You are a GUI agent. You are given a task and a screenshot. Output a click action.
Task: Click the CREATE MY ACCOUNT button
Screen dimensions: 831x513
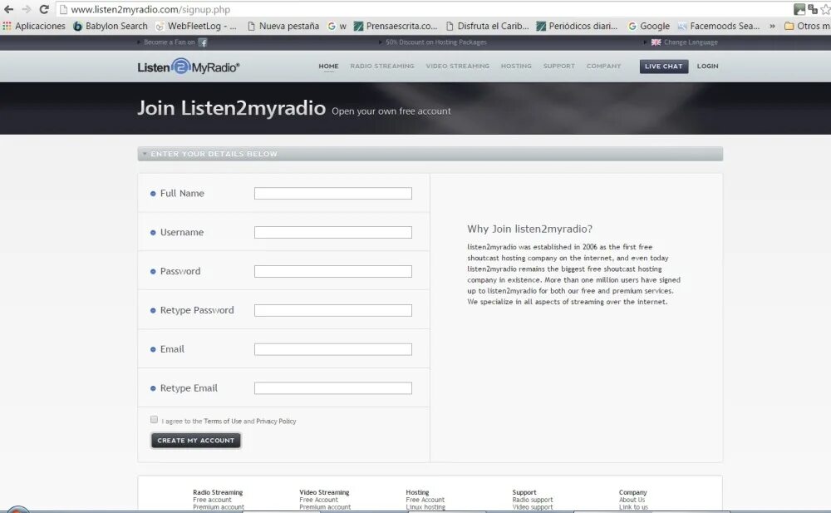[x=195, y=441]
